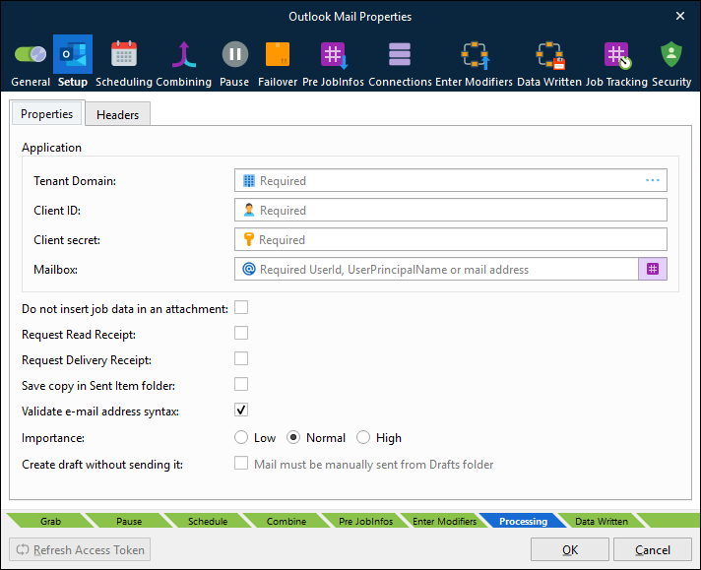Click into the Tenant Domain input field
This screenshot has height=570, width=701.
pos(451,180)
